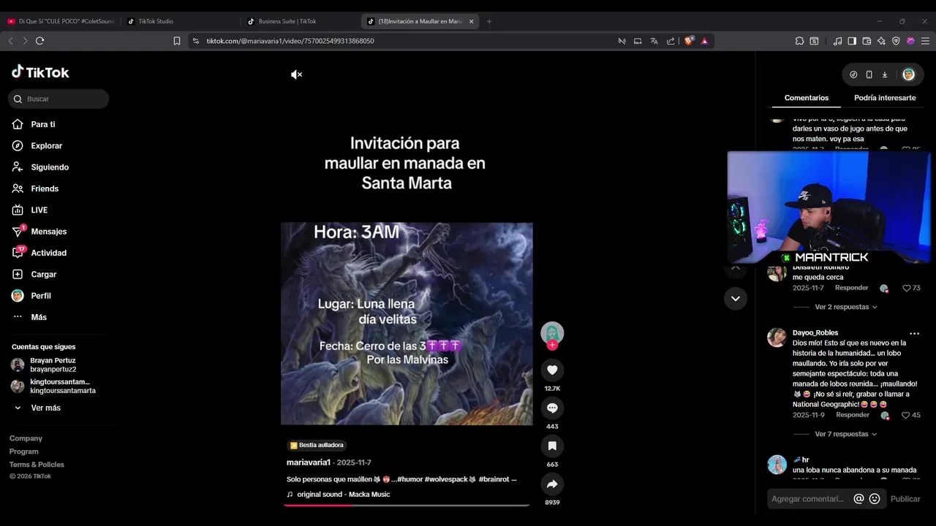Open the emoji picker in comment box

click(875, 499)
